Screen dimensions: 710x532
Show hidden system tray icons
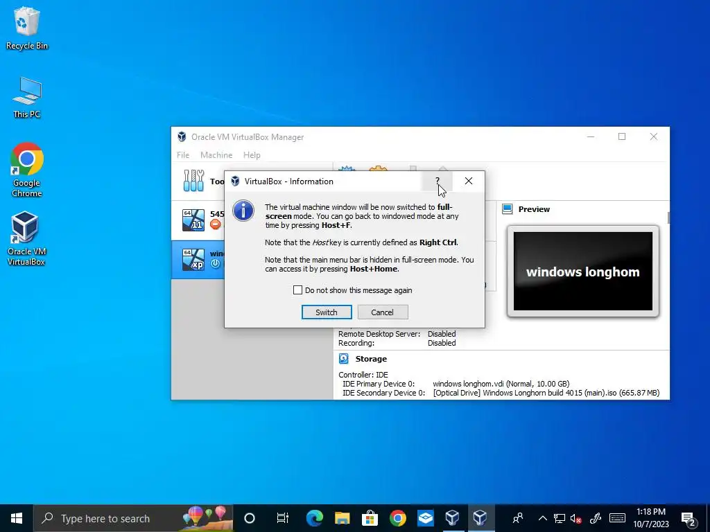[x=542, y=518]
